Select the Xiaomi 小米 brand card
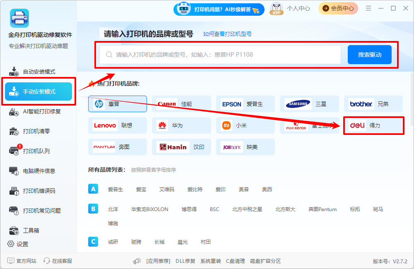The image size is (414, 269). coord(245,125)
